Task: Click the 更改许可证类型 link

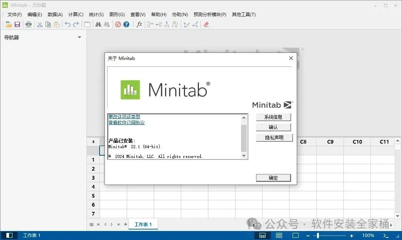Action: [x=124, y=117]
